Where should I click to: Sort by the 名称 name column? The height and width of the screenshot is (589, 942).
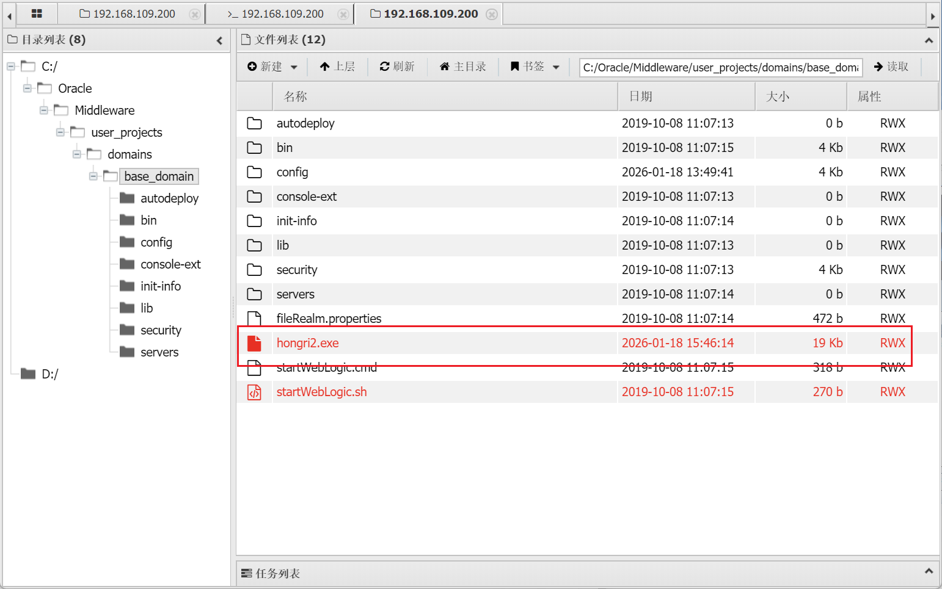coord(445,96)
